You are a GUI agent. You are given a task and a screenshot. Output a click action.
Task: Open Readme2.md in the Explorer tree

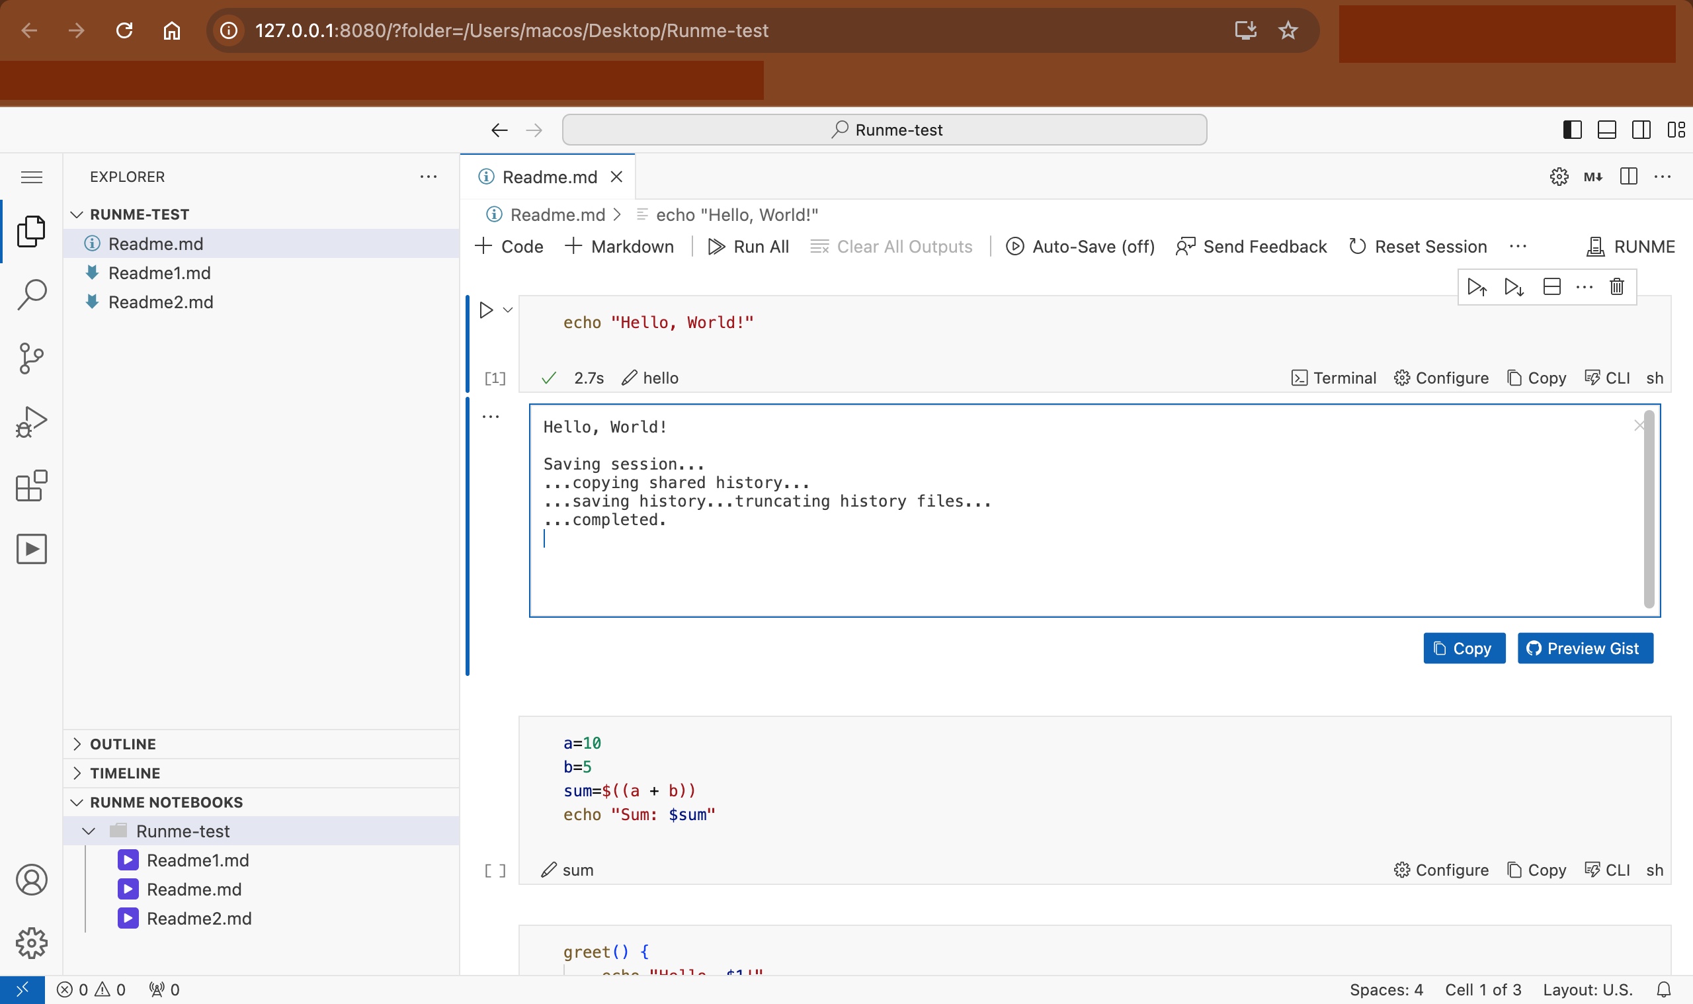[x=161, y=302]
